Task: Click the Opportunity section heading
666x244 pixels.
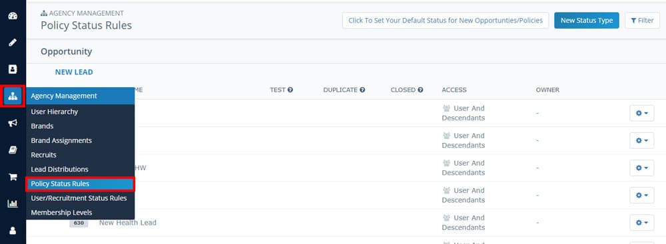Action: pyautogui.click(x=66, y=51)
